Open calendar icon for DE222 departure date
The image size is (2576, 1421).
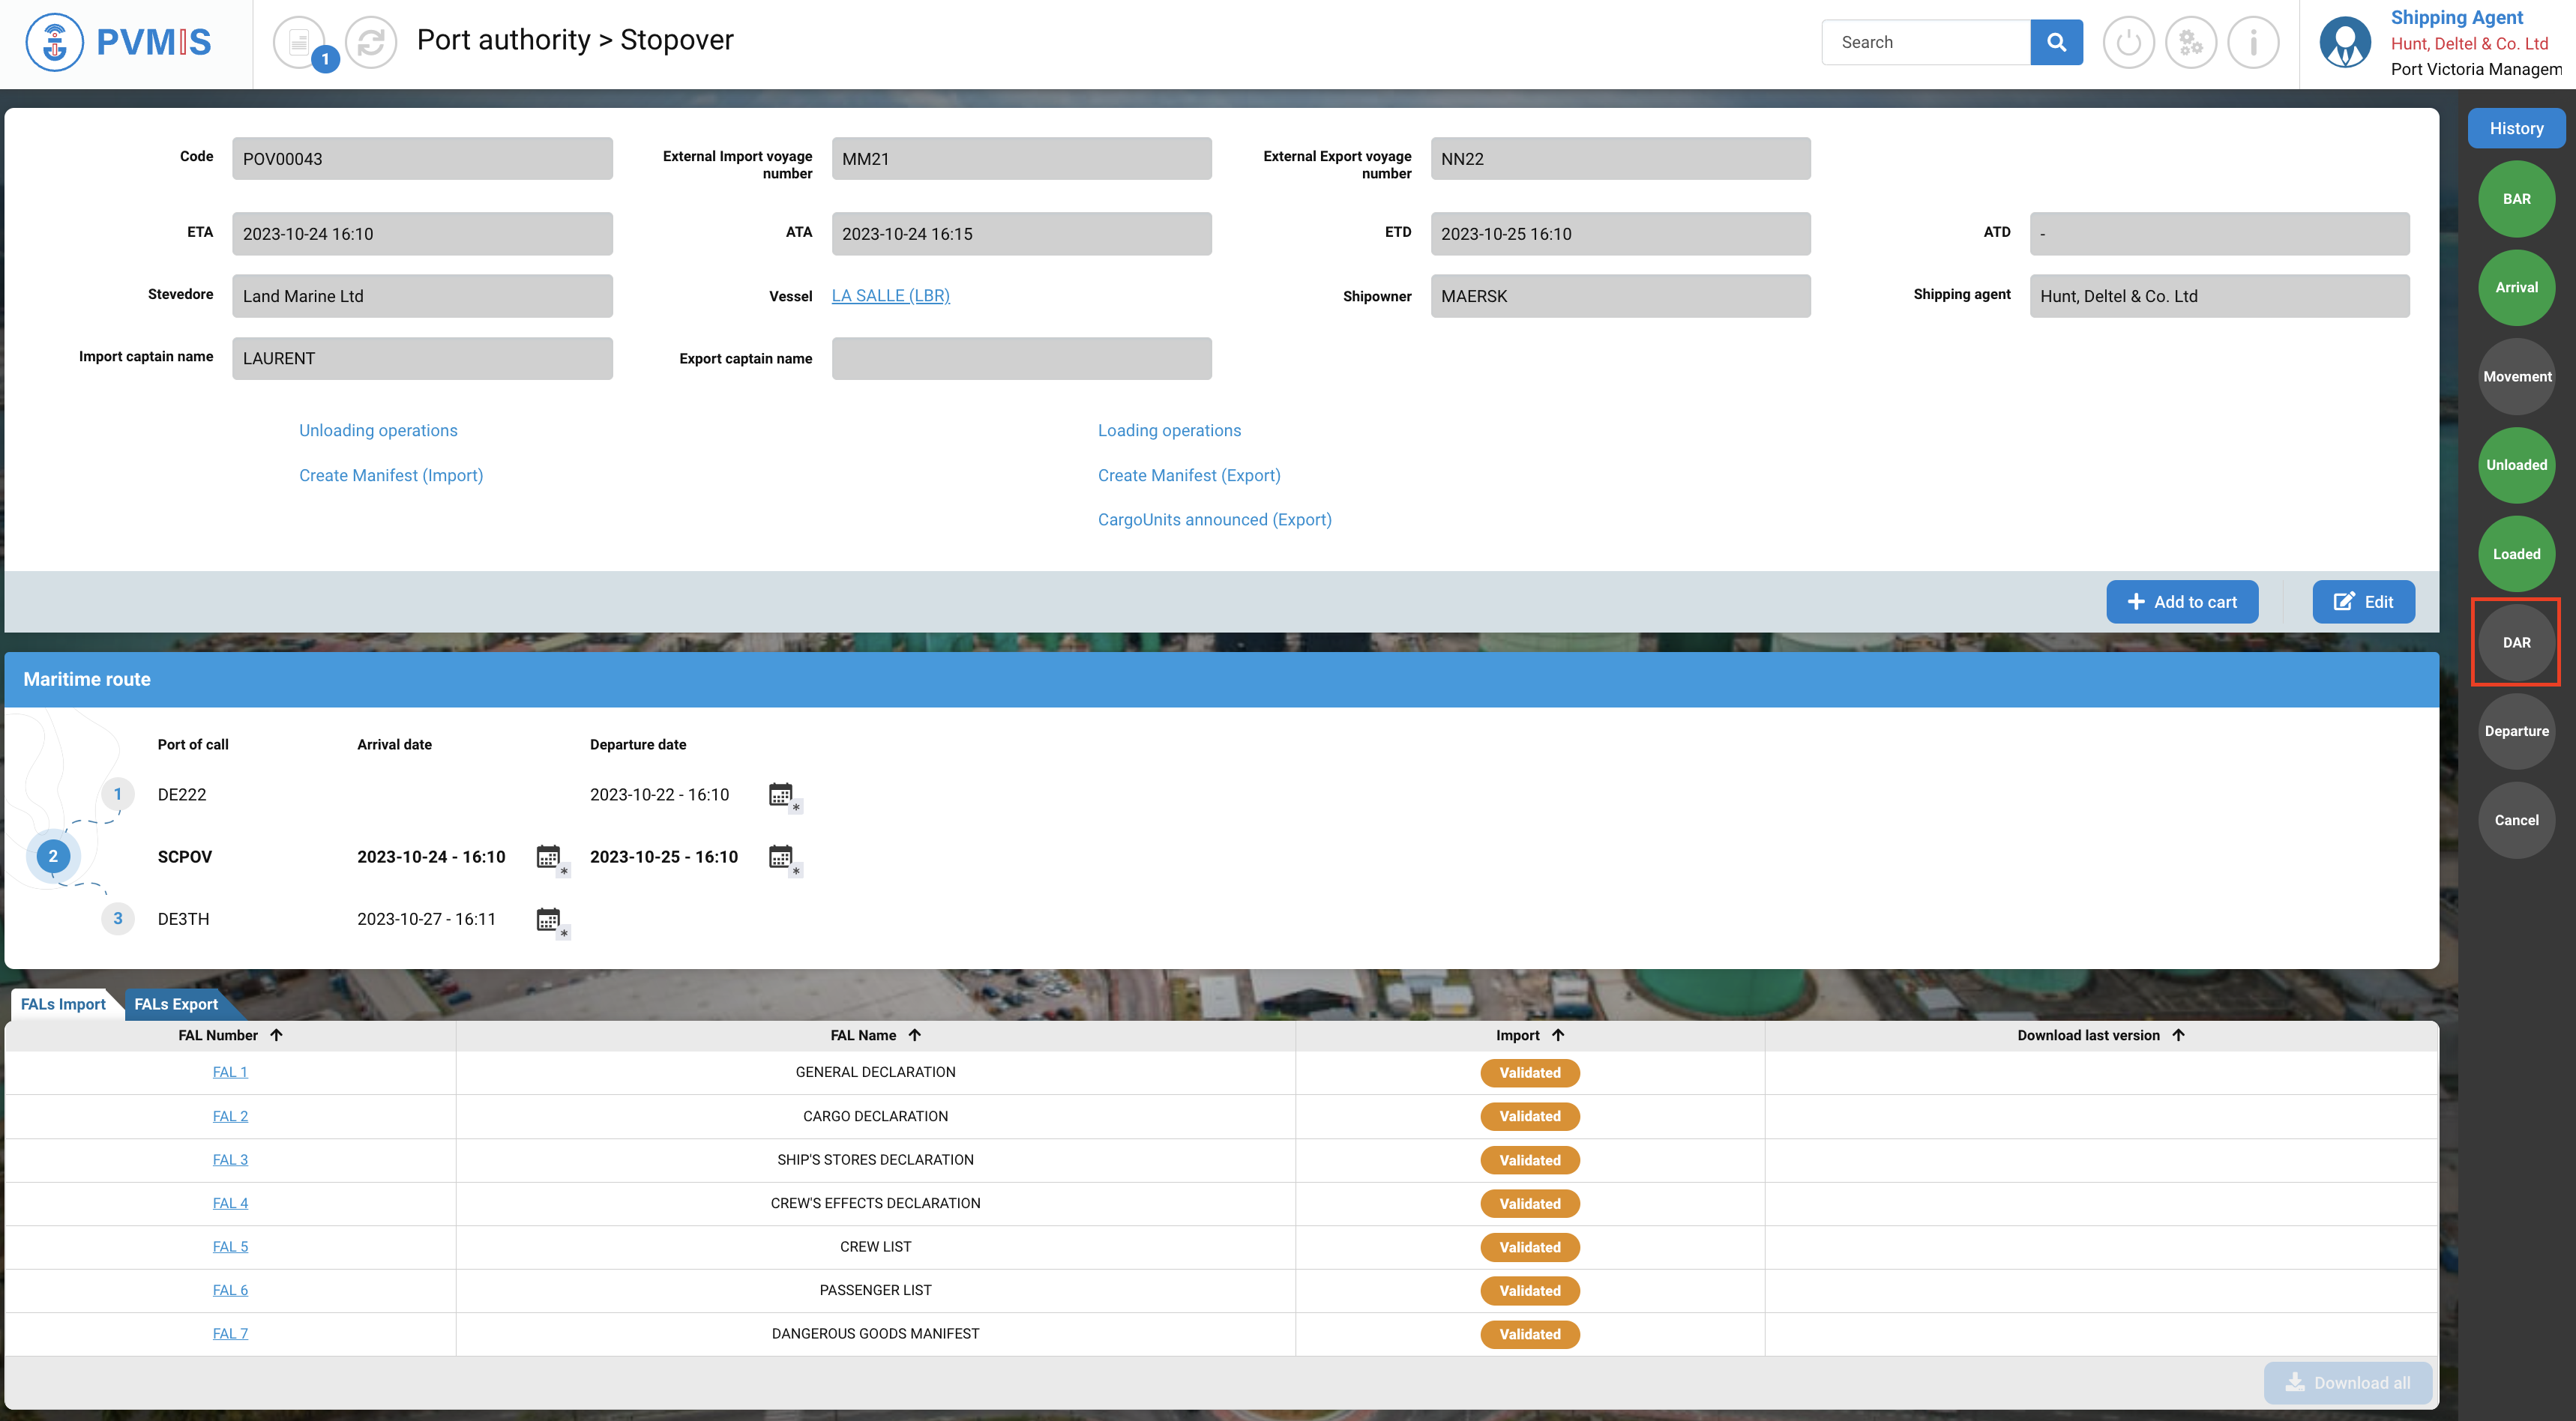781,795
